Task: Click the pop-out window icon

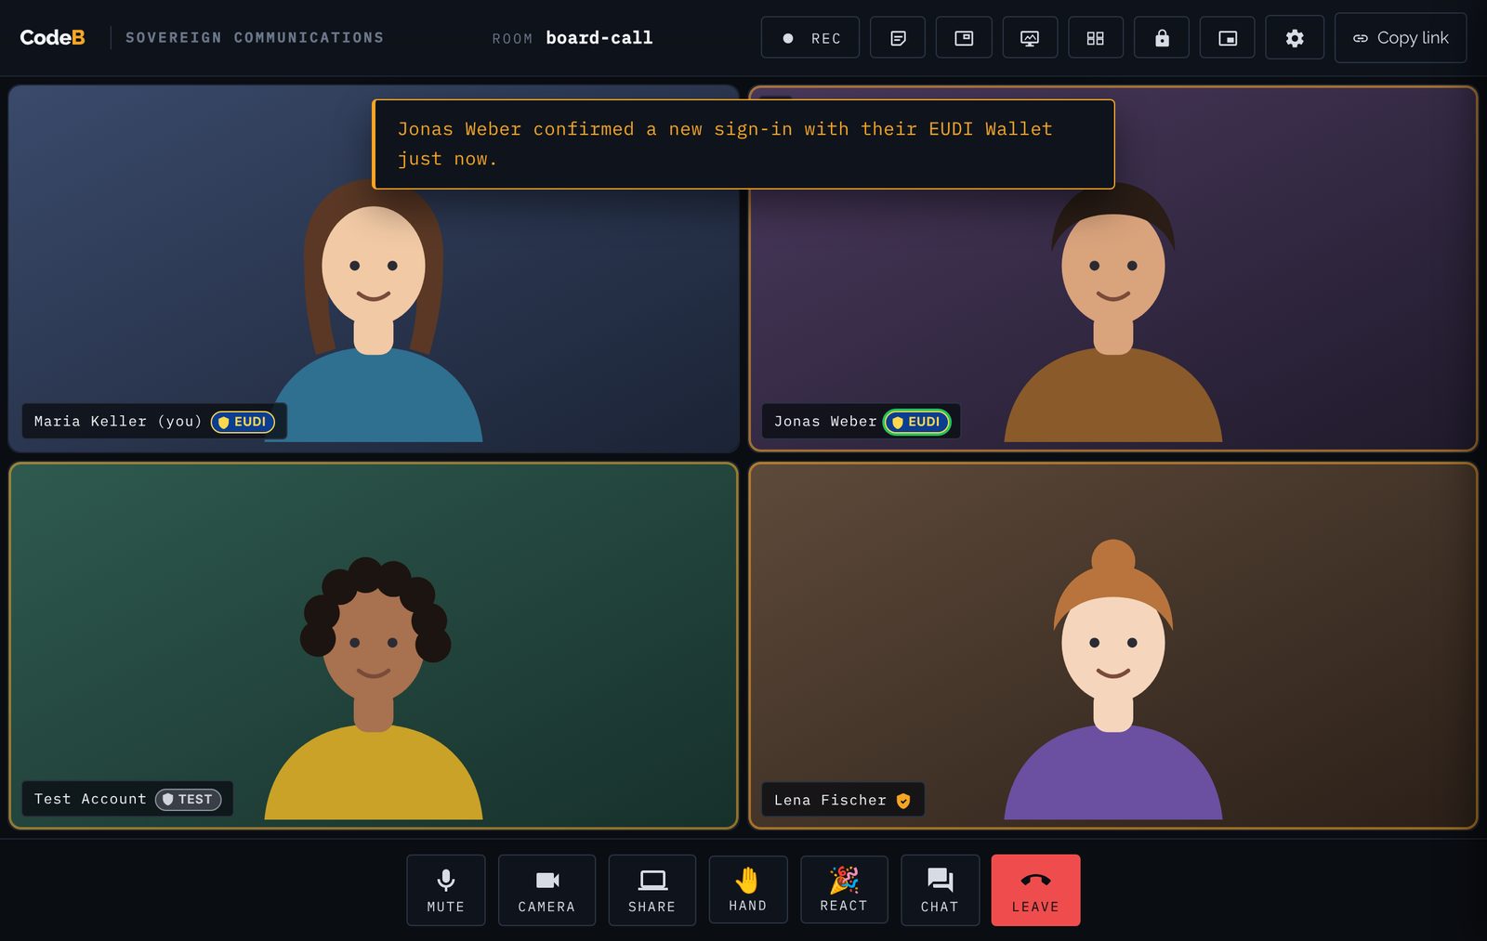Action: [x=964, y=38]
